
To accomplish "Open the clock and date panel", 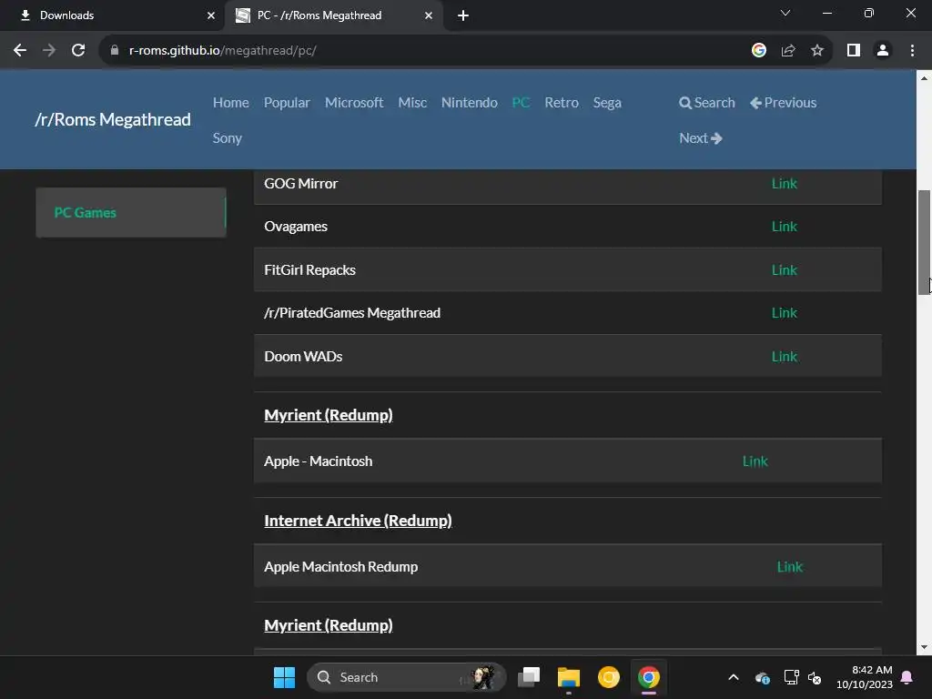I will click(865, 677).
